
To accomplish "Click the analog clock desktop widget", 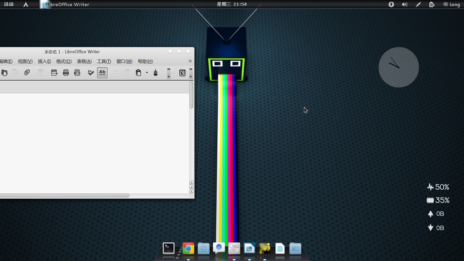I will click(x=399, y=67).
